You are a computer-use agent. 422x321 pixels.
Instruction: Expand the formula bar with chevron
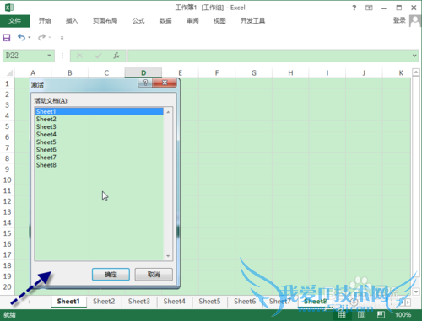point(414,56)
